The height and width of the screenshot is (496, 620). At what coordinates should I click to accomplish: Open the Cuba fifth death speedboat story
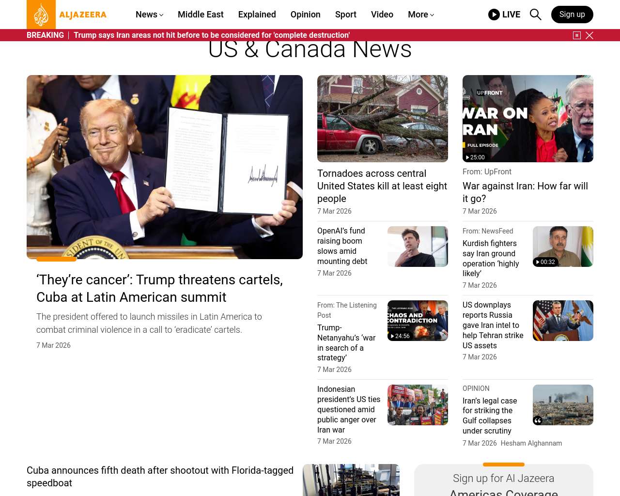click(160, 477)
